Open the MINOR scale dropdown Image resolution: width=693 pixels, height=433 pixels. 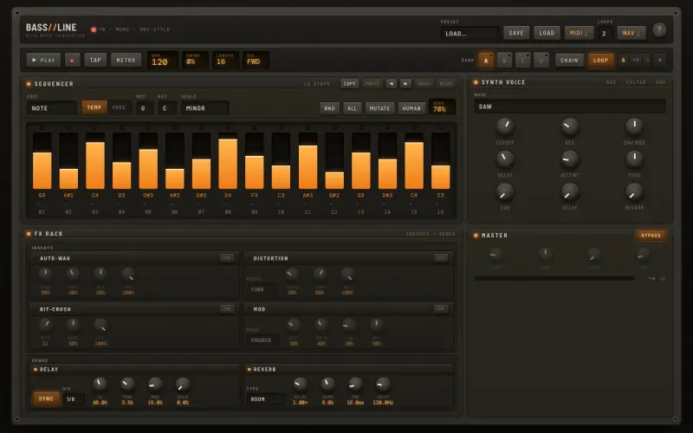click(204, 108)
